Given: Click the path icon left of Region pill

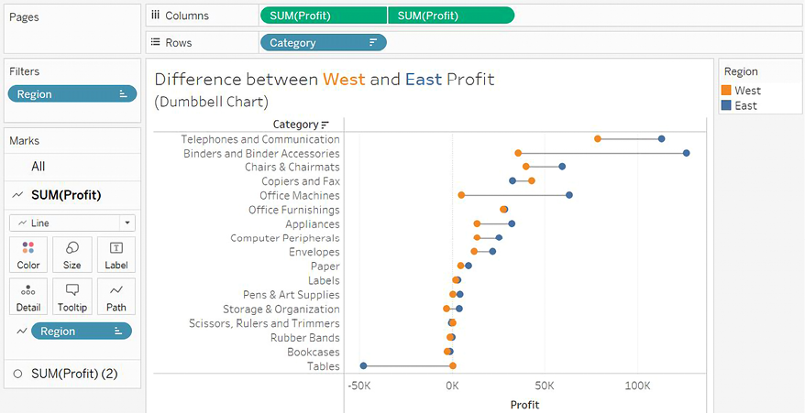Looking at the screenshot, I should [x=21, y=331].
